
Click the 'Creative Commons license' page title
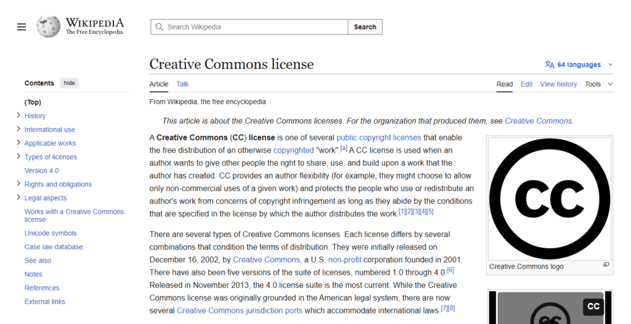pos(232,64)
